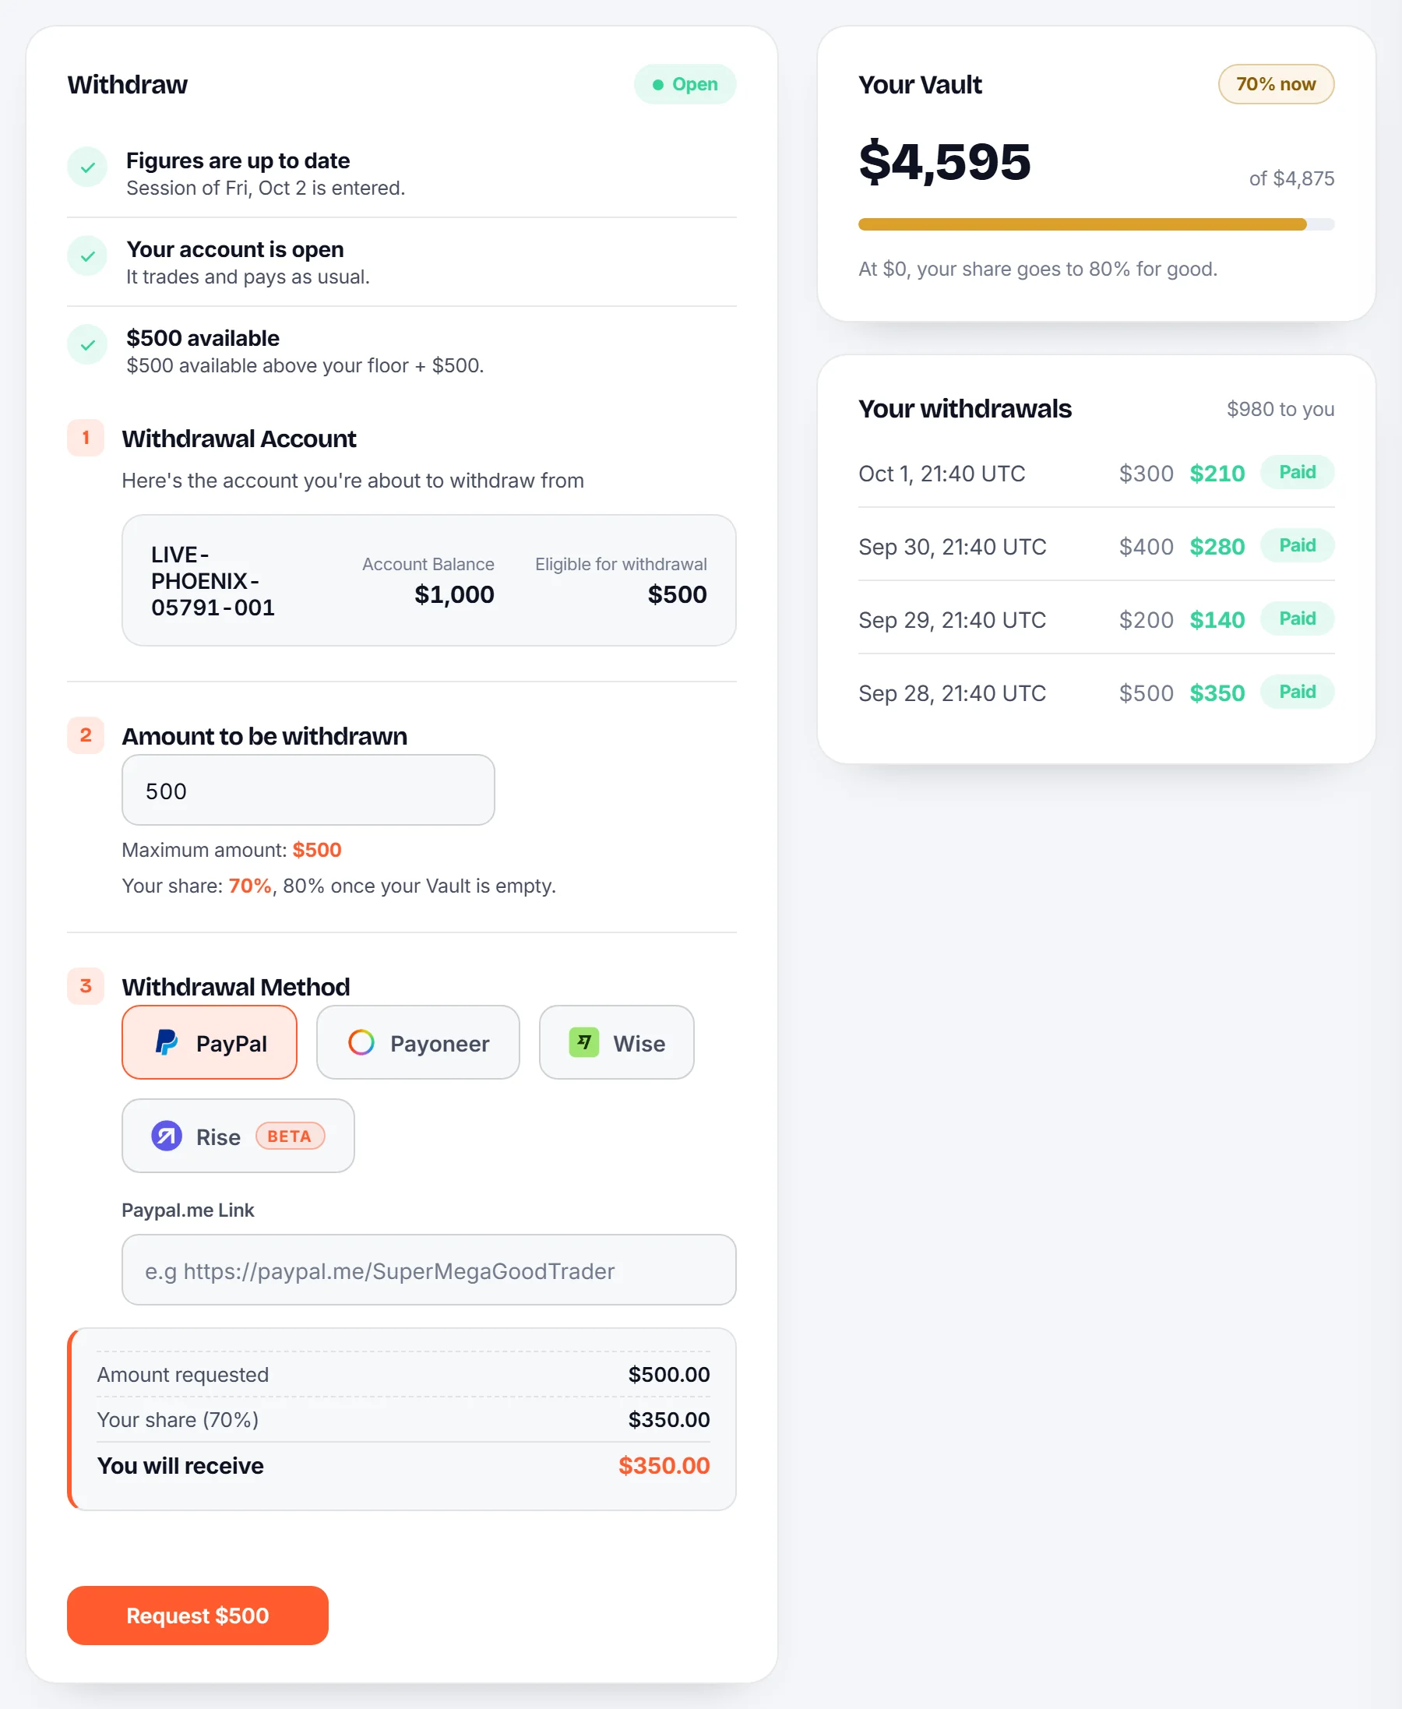Focus the withdrawal amount field showing 500
This screenshot has height=1709, width=1402.
point(308,790)
